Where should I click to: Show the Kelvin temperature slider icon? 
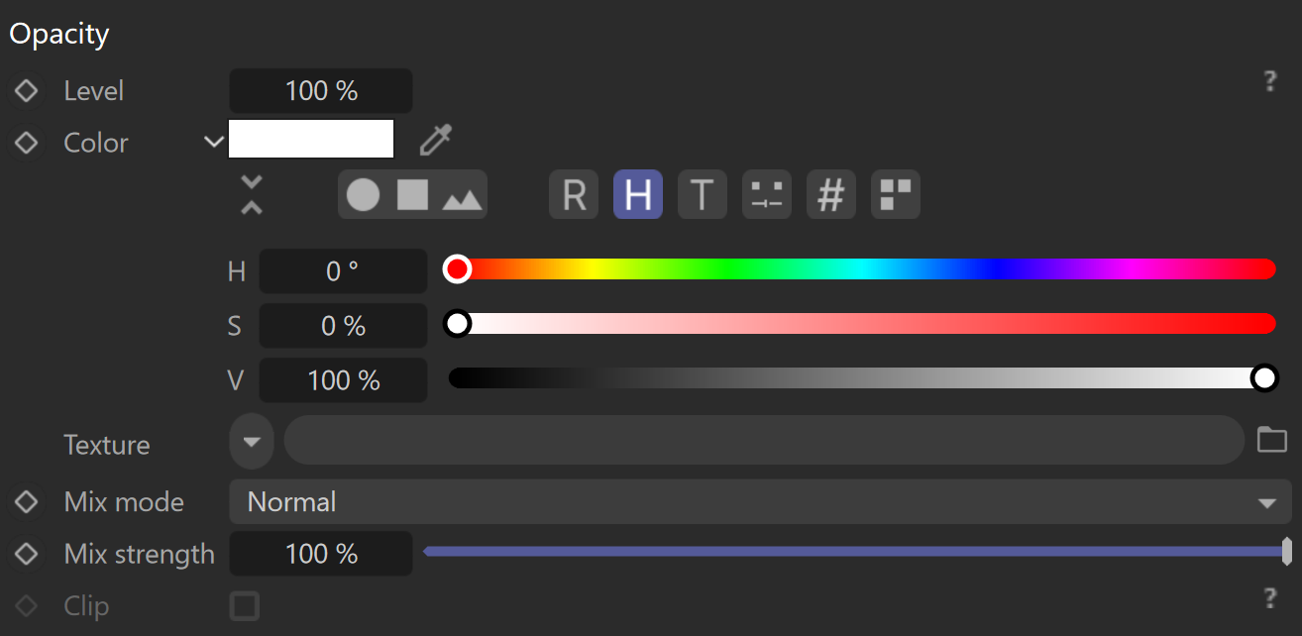[x=703, y=194]
